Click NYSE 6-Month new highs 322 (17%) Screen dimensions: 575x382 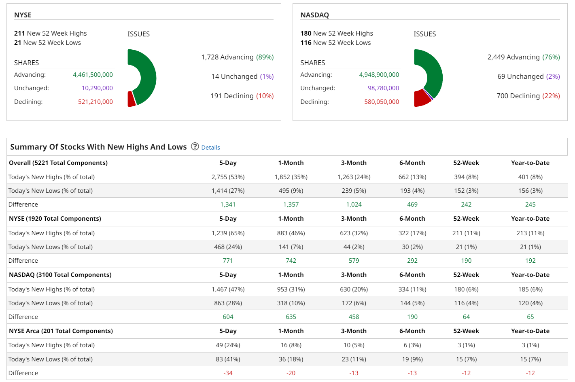412,233
